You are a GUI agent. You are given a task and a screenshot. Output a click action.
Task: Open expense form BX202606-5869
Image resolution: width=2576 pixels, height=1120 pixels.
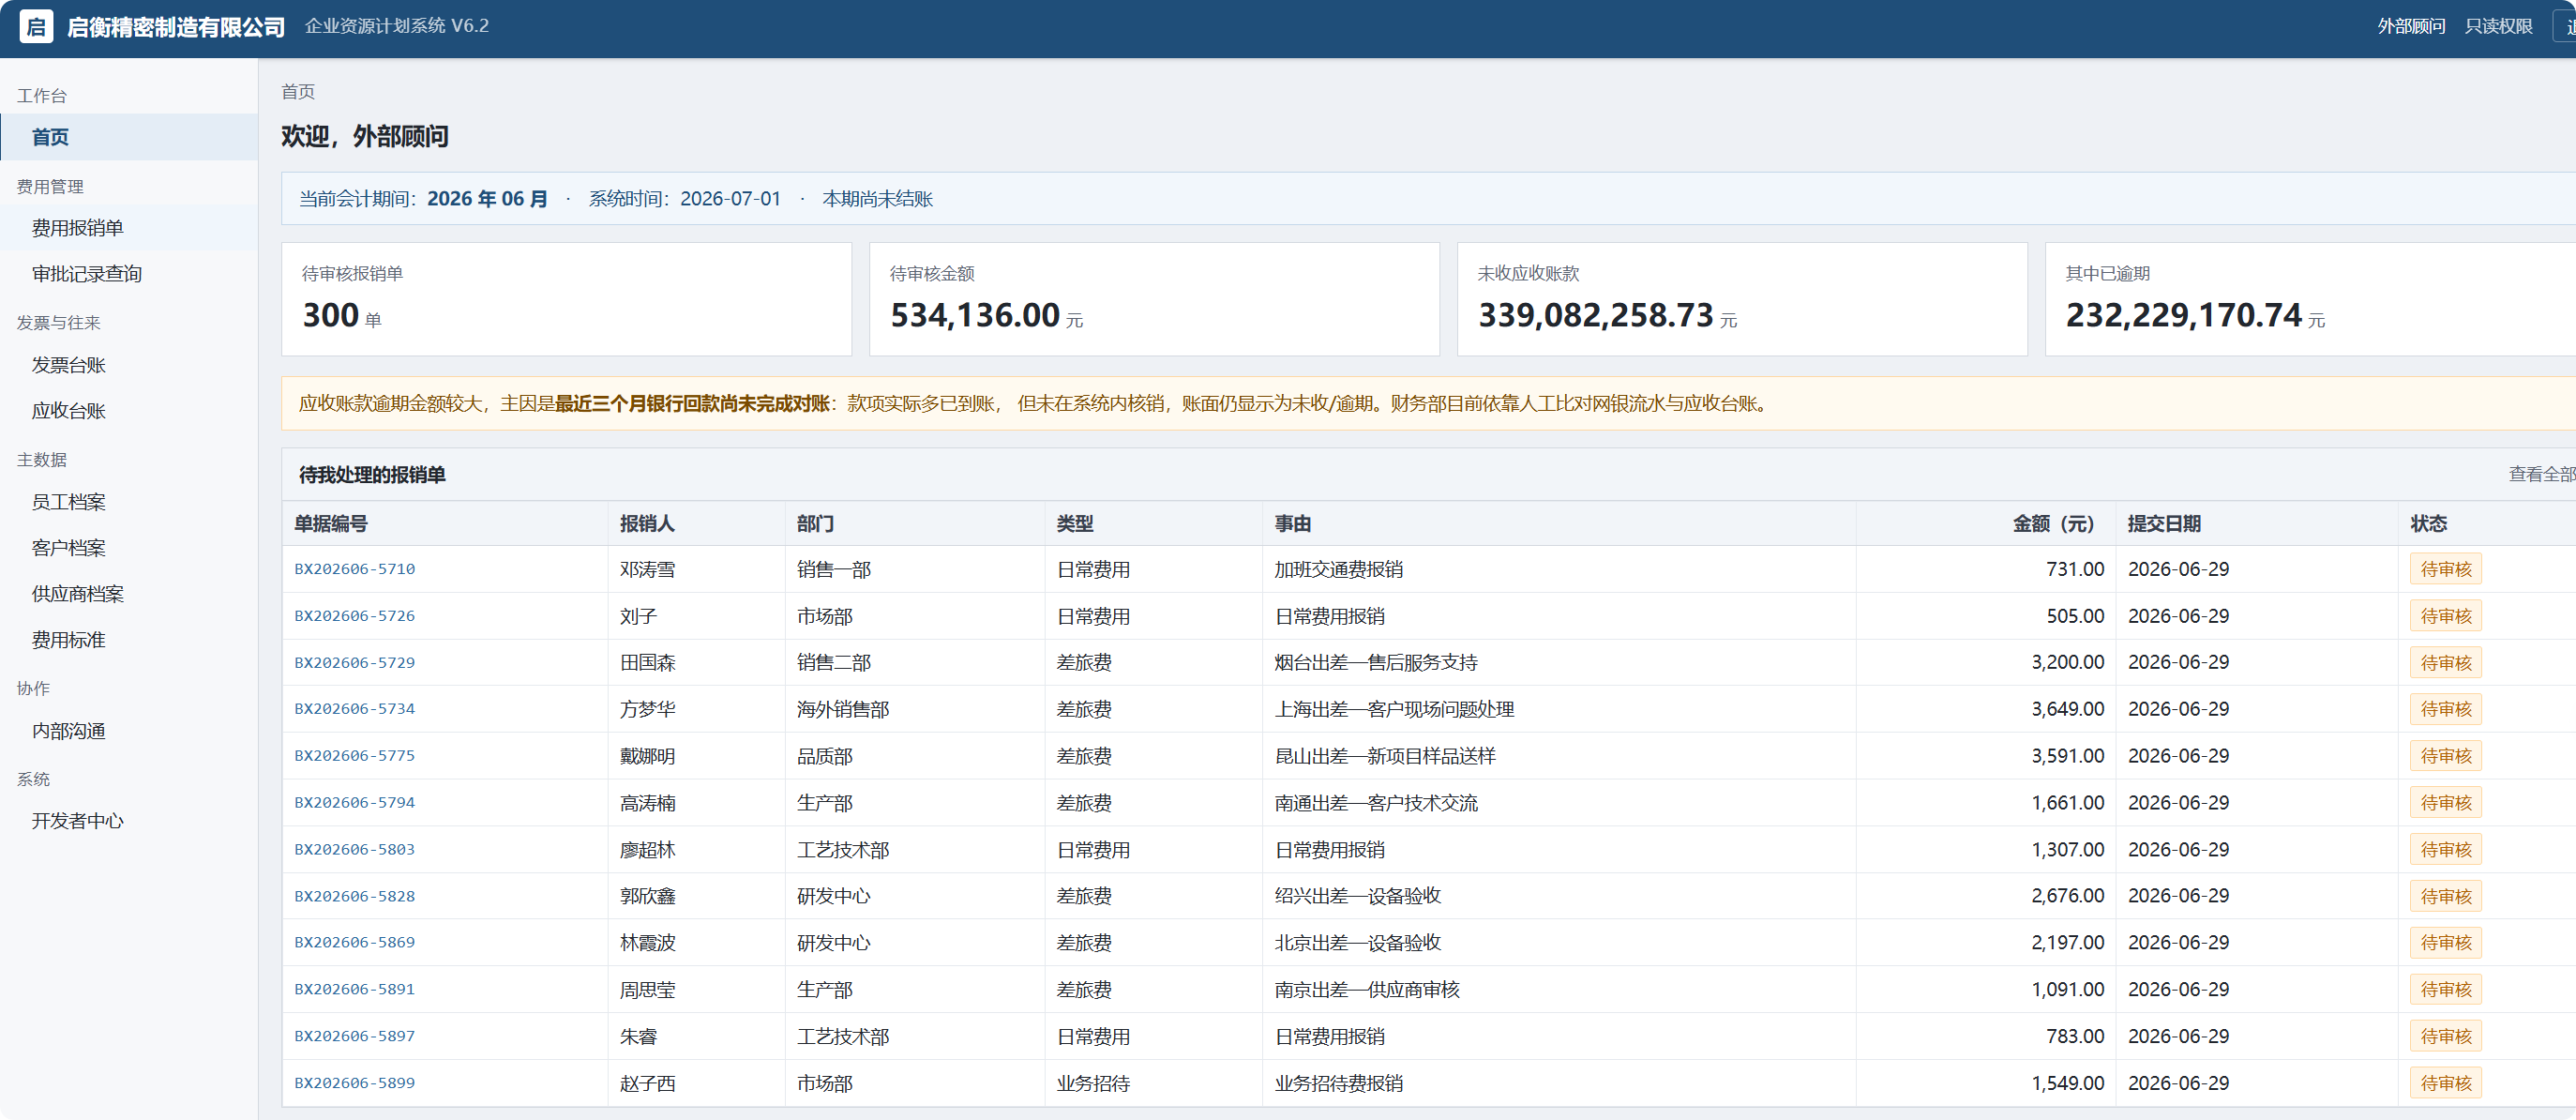click(x=354, y=942)
